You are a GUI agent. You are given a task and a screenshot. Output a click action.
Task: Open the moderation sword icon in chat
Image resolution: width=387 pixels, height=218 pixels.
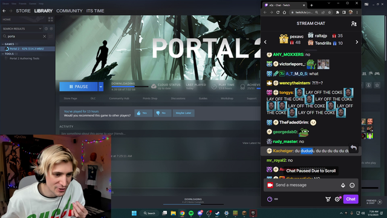[x=328, y=199]
